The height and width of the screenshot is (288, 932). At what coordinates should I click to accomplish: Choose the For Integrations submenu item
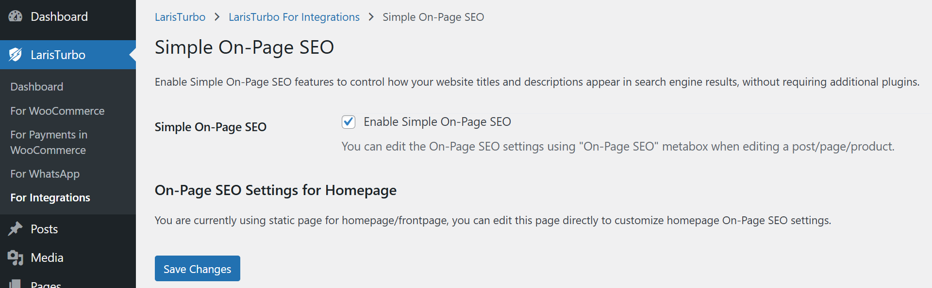pos(50,197)
